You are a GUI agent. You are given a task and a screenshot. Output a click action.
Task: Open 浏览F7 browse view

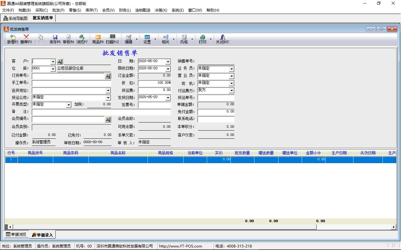(x=82, y=39)
